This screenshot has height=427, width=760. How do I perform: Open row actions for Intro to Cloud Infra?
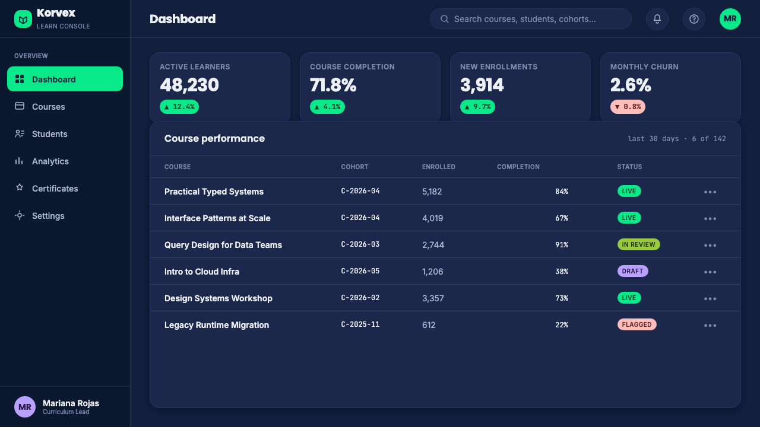[710, 272]
